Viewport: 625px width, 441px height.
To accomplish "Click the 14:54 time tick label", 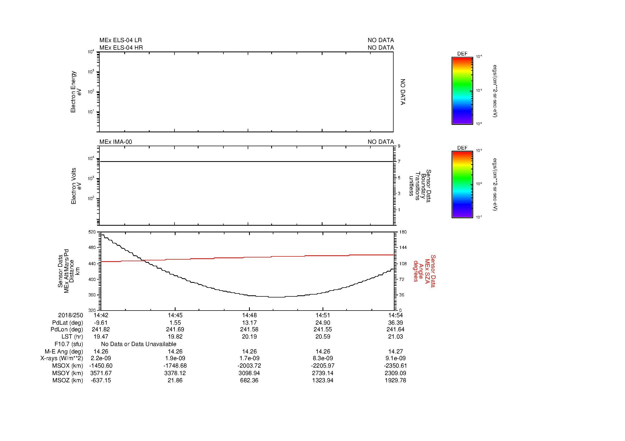I will 395,315.
